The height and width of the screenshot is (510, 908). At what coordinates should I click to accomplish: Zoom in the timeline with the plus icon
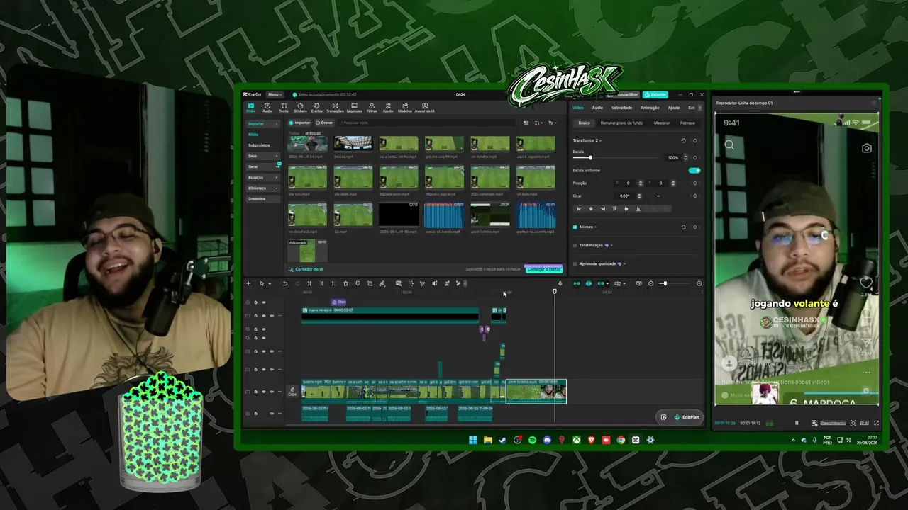pyautogui.click(x=699, y=283)
